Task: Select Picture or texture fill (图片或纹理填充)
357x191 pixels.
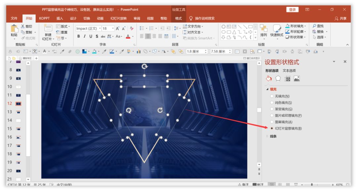Action: coord(272,116)
